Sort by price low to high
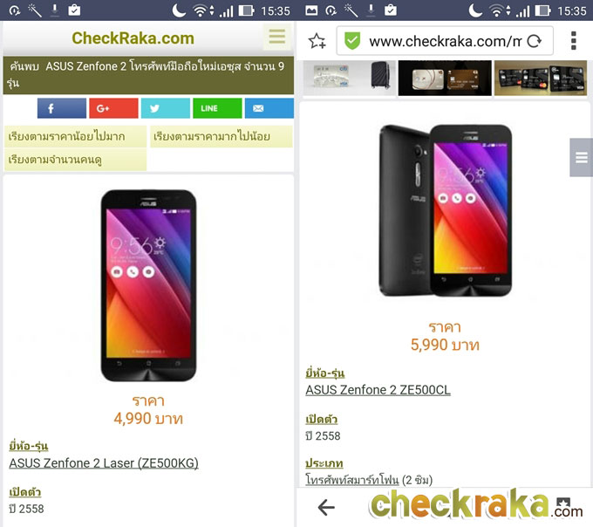 (x=75, y=136)
